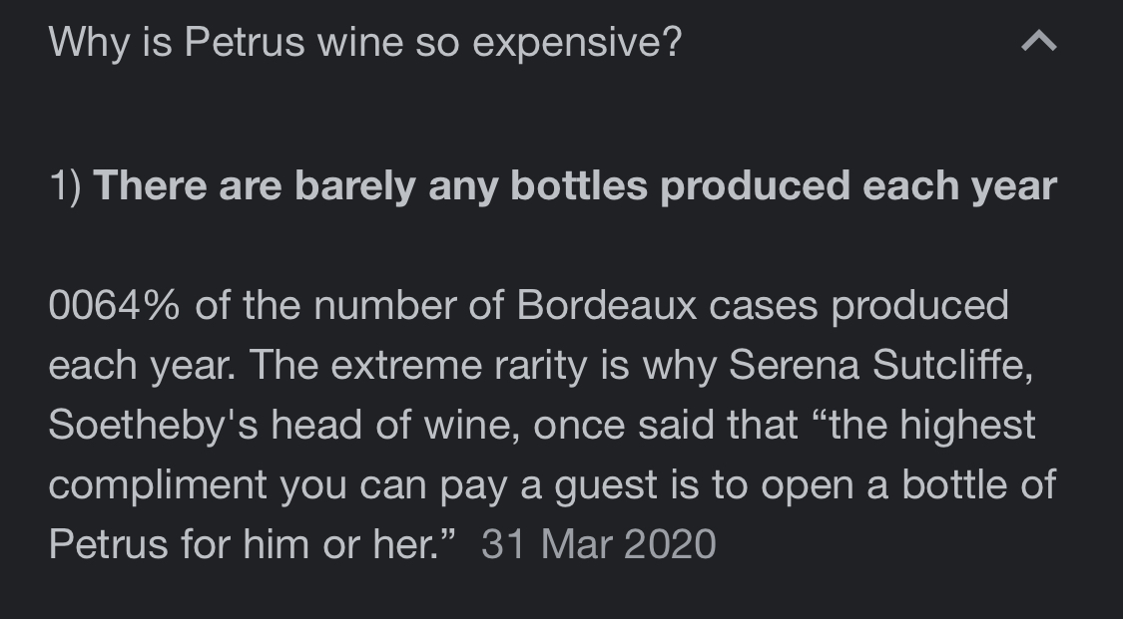Click the word 'compliment' in the quote
Viewport: 1123px width, 619px height.
(x=158, y=485)
